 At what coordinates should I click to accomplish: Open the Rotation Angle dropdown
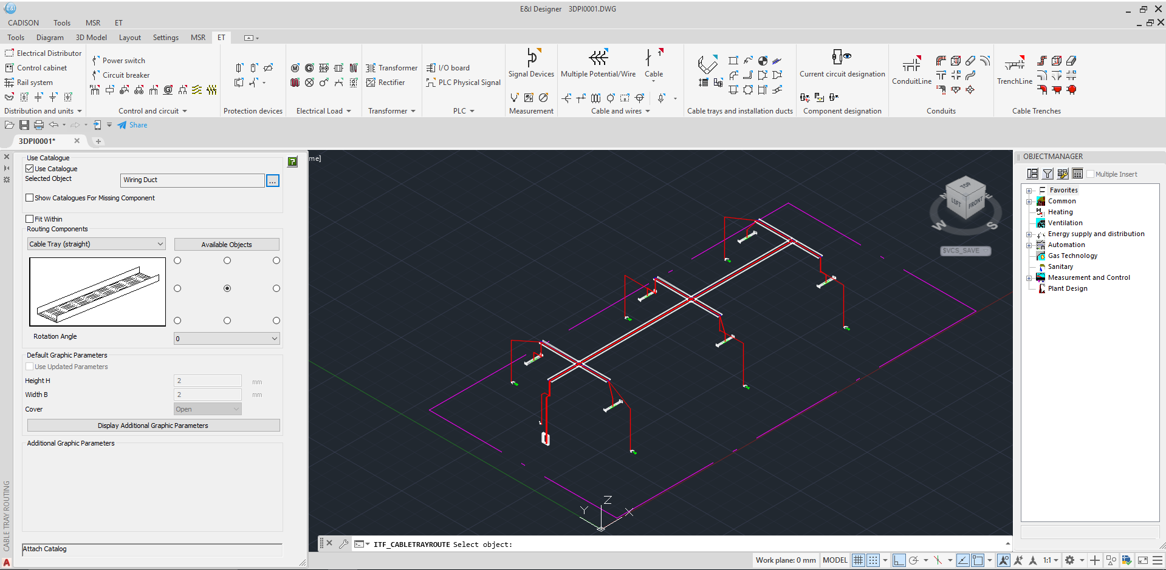(227, 339)
